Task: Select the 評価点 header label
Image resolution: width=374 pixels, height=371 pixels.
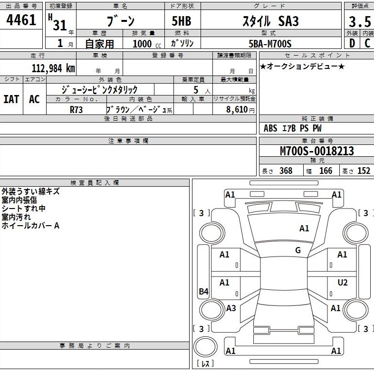Action: (x=360, y=6)
